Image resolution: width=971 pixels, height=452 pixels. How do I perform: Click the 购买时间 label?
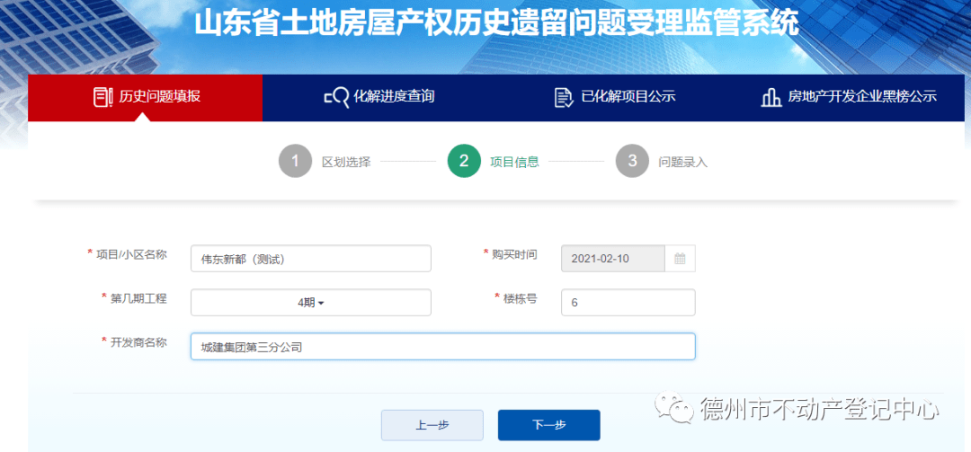click(514, 254)
